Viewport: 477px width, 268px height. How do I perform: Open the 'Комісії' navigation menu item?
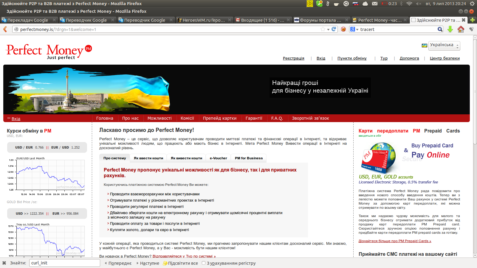pos(187,118)
